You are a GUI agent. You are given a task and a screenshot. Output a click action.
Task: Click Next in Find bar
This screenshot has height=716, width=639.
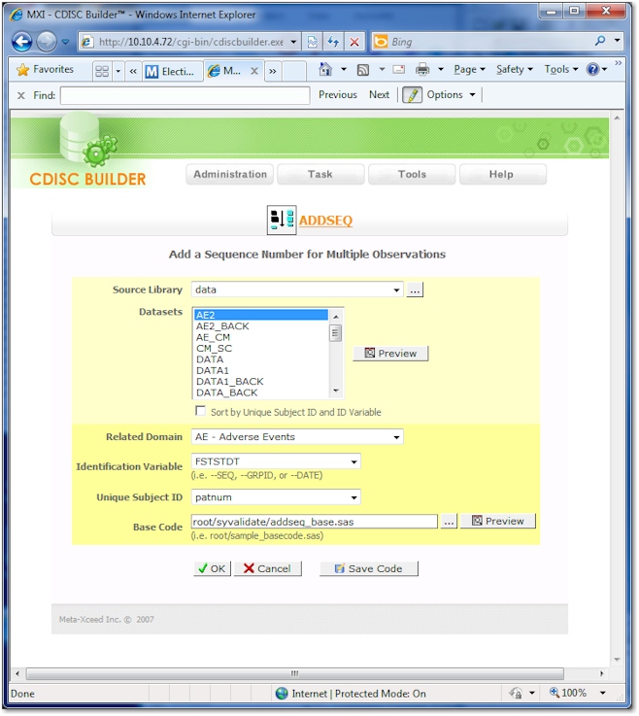pos(380,95)
